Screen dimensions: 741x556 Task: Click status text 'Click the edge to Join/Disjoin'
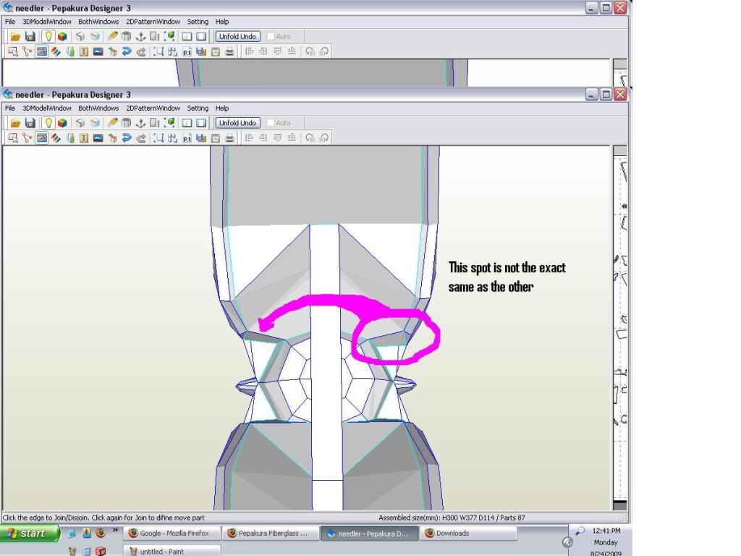pos(48,518)
